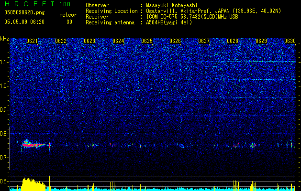Click the tallest yellow intensity spike before 0622
The width and height of the screenshot is (301, 191).
click(x=50, y=183)
